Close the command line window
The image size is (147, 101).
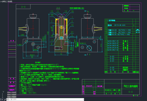[3, 100]
